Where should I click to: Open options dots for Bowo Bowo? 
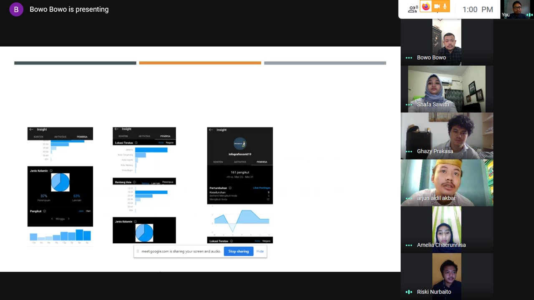(409, 58)
